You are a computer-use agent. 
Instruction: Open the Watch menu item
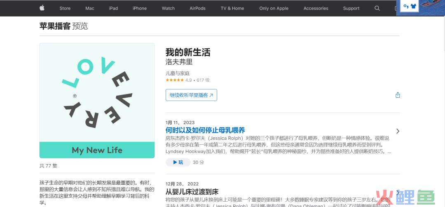pos(168,8)
